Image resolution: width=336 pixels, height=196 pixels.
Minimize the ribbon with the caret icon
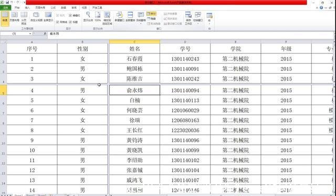coord(317,7)
